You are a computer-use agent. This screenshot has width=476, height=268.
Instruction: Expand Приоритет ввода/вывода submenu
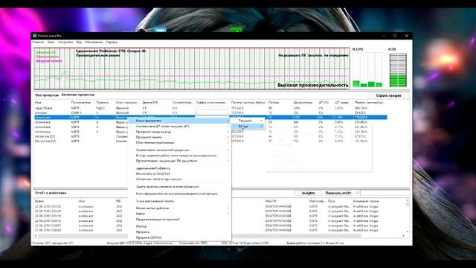pos(180,132)
